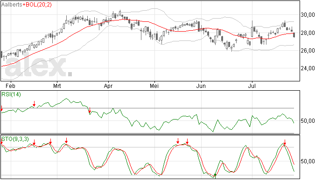The height and width of the screenshot is (180, 322).
Task: Click the RSI(14) panel label
Action: 11,94
